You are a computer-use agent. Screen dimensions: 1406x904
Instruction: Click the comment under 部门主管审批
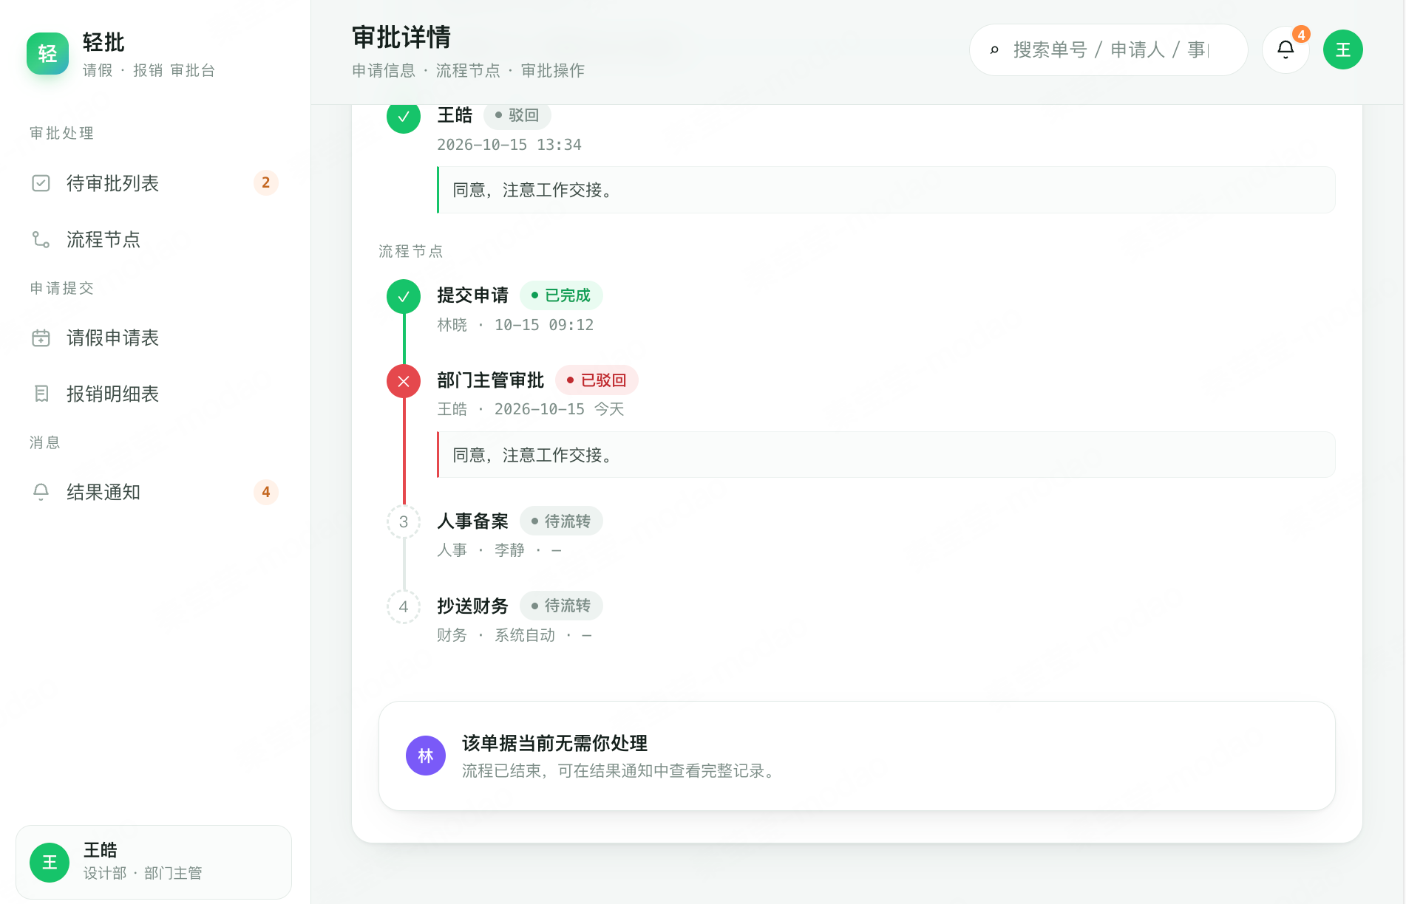(886, 455)
